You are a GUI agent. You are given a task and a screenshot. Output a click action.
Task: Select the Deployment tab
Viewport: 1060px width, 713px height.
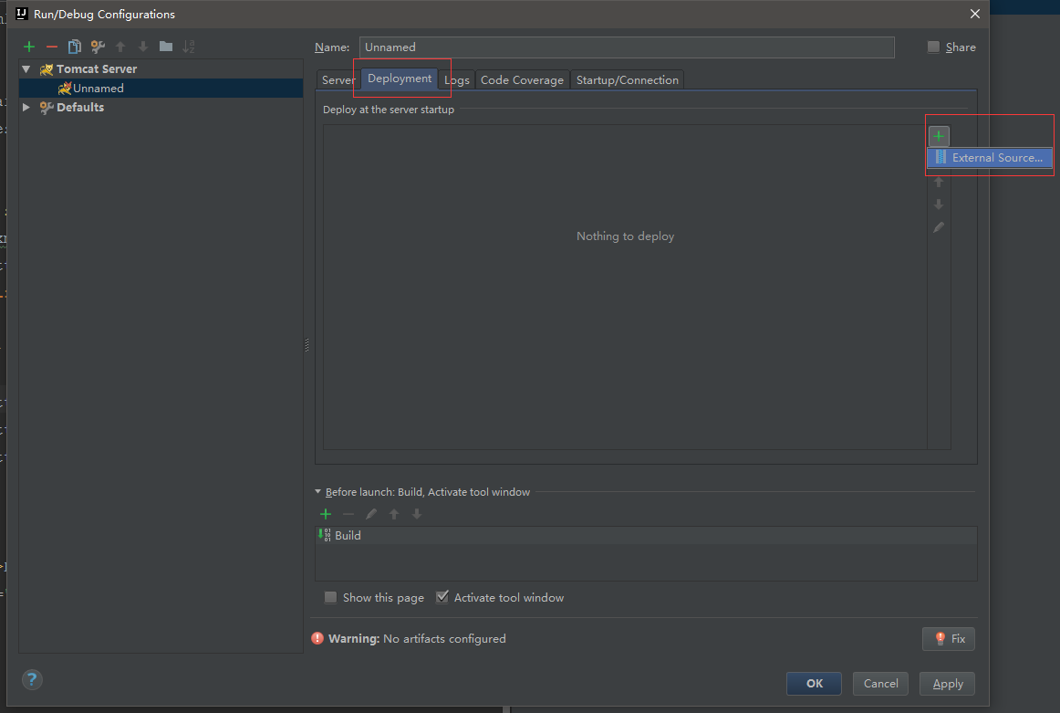(400, 79)
